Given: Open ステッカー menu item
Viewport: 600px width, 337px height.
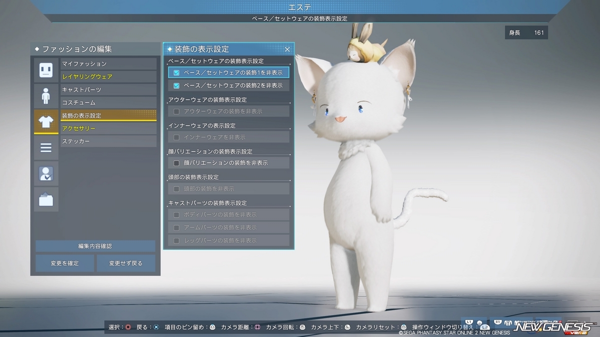Looking at the screenshot, I should point(108,142).
